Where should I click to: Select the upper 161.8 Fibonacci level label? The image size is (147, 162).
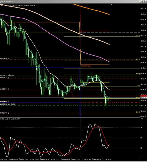pyautogui.click(x=138, y=59)
